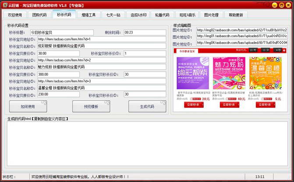Click the gear icon in preview header
Screen dimensions: 294x182
(284, 51)
